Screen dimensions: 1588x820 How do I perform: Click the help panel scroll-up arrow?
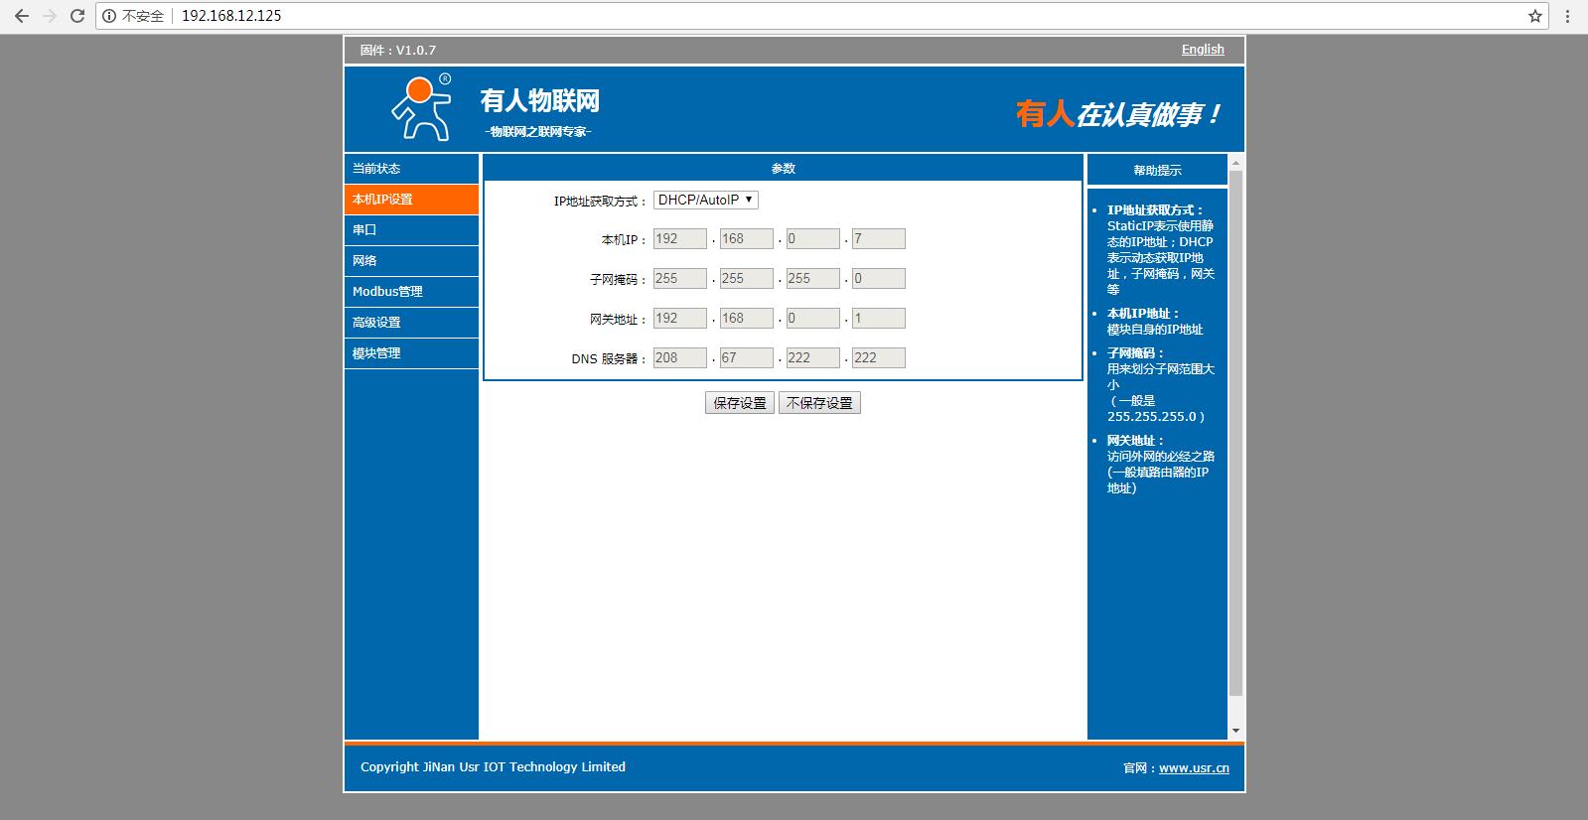(x=1235, y=163)
